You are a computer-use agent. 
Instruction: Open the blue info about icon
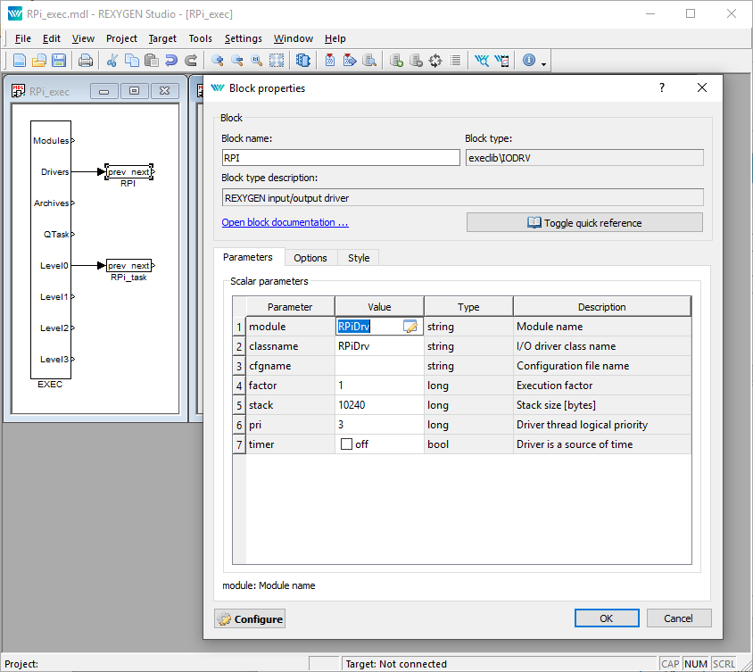pyautogui.click(x=529, y=61)
